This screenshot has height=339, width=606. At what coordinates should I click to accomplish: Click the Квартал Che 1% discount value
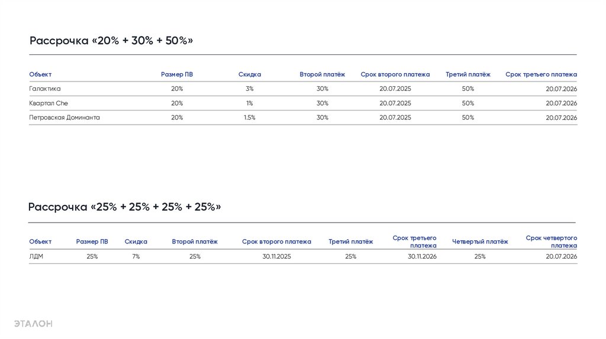point(249,103)
